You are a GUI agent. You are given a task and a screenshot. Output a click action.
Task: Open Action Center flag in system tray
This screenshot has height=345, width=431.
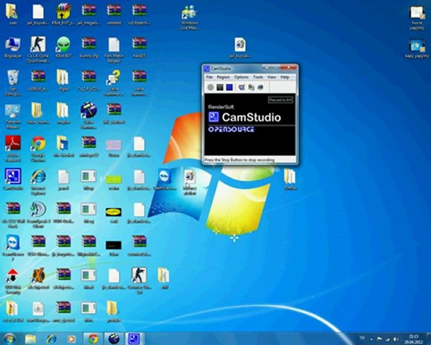click(x=379, y=339)
